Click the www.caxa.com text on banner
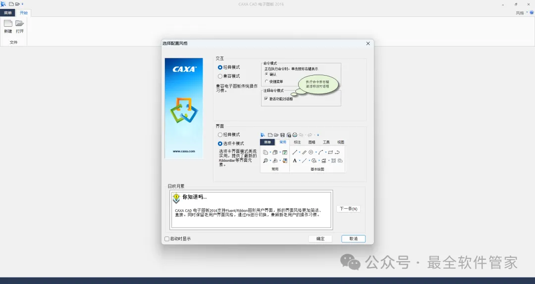The image size is (535, 284). pyautogui.click(x=184, y=151)
